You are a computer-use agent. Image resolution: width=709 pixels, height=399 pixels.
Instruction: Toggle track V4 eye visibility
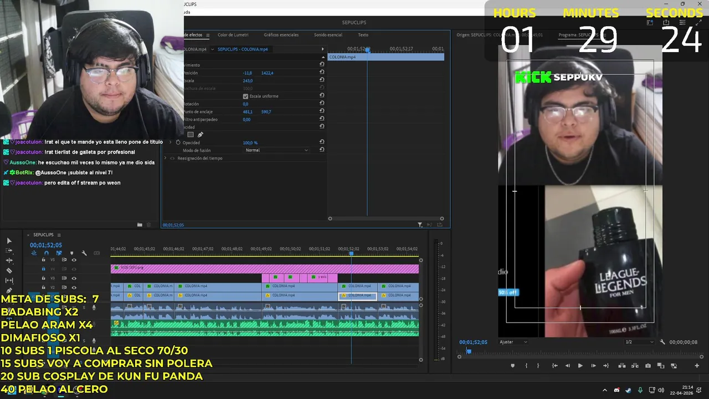74,269
